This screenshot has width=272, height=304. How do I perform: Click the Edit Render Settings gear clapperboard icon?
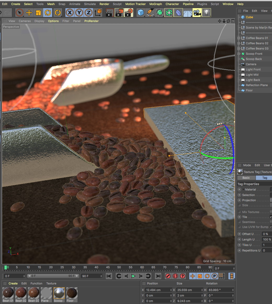(x=129, y=13)
